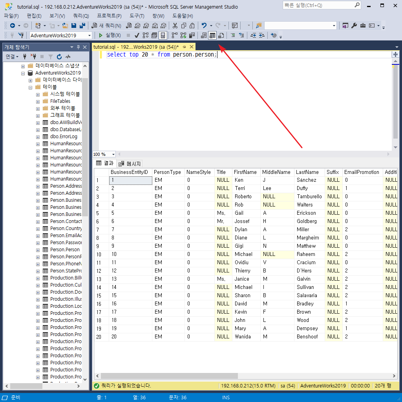This screenshot has width=402, height=402.
Task: Open the AdventureWorks2019 database dropdown
Action: [x=90, y=35]
